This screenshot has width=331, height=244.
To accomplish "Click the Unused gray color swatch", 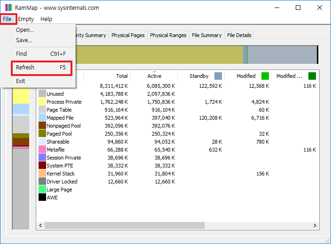I will 42,93.
